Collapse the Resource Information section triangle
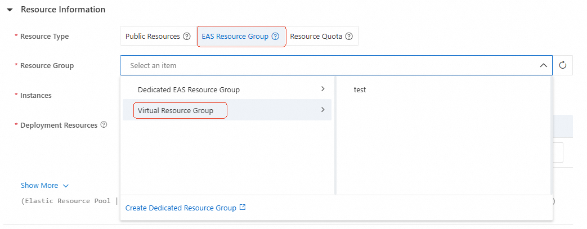 pos(10,10)
